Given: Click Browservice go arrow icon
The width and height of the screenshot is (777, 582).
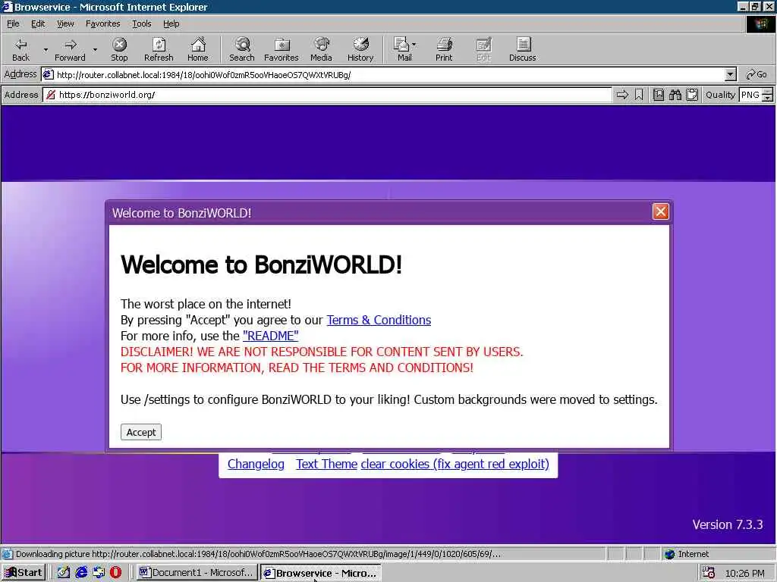Looking at the screenshot, I should click(x=622, y=95).
